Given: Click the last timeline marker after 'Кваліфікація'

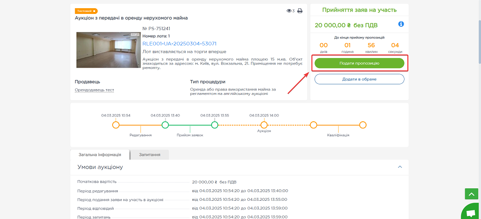Looking at the screenshot, I should point(363,125).
